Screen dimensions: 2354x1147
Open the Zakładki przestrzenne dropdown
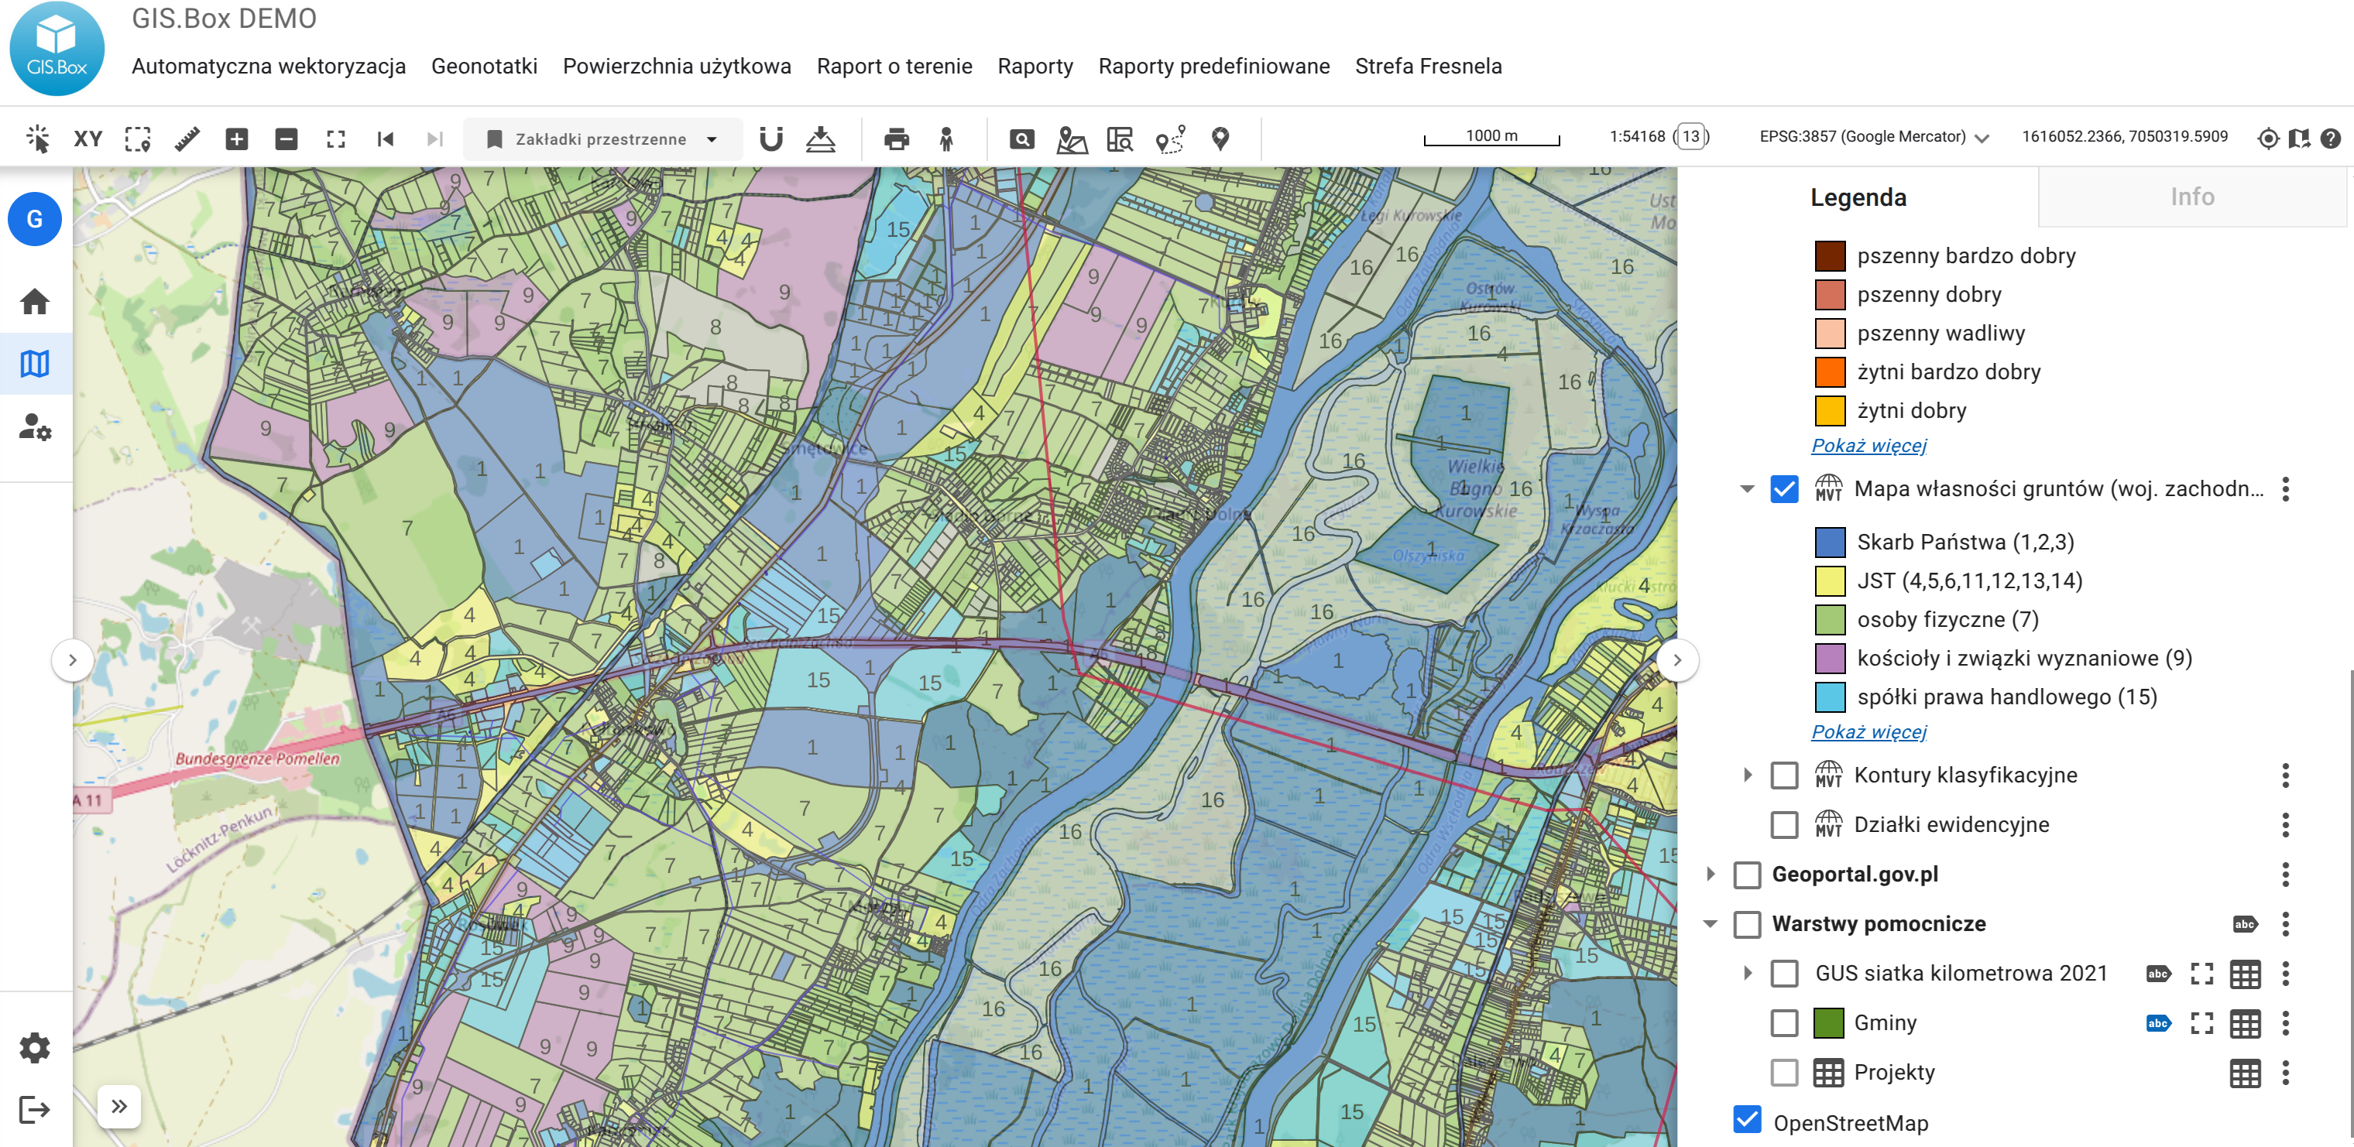pyautogui.click(x=602, y=139)
